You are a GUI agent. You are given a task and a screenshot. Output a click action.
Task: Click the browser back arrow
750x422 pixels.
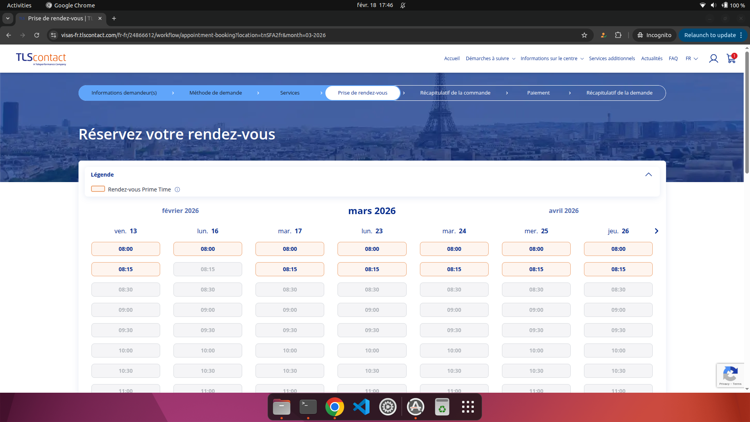[x=8, y=35]
